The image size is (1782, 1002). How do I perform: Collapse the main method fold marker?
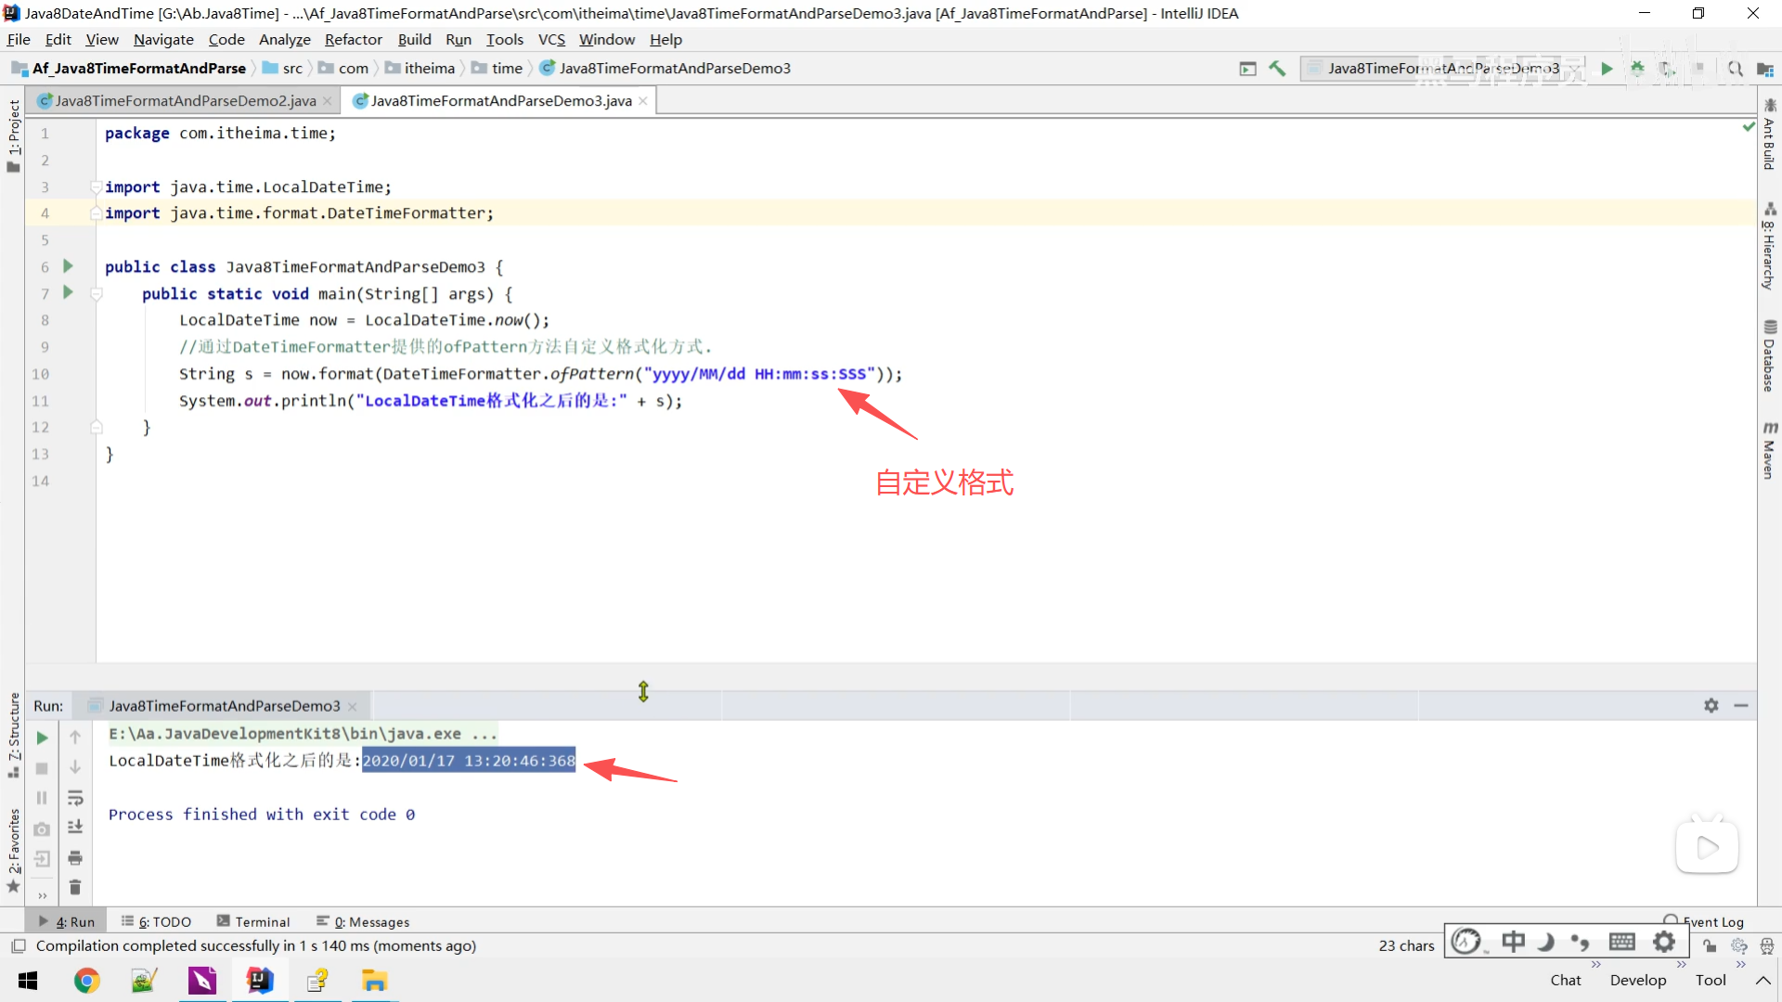pos(96,294)
